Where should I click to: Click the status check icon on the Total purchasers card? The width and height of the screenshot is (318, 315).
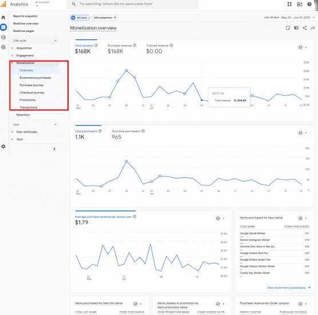coord(300,133)
